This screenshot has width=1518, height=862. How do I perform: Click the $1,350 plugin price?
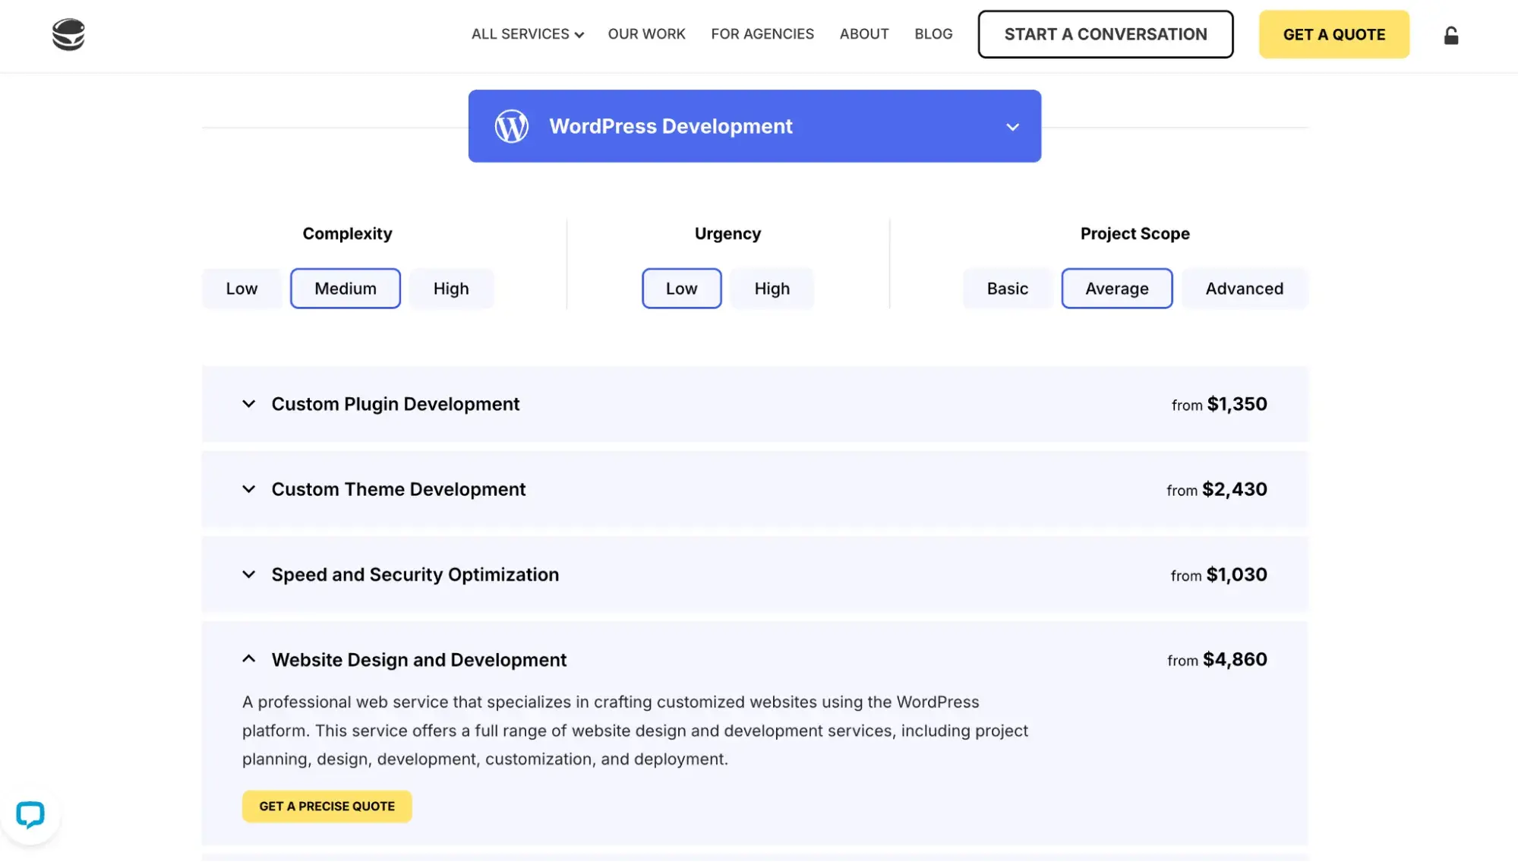click(1236, 404)
